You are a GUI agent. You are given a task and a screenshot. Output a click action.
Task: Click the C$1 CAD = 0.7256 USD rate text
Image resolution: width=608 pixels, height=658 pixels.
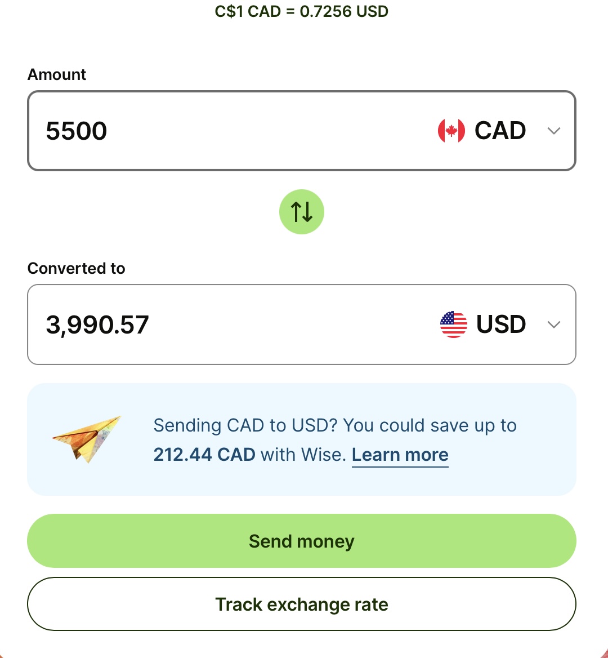pyautogui.click(x=302, y=11)
